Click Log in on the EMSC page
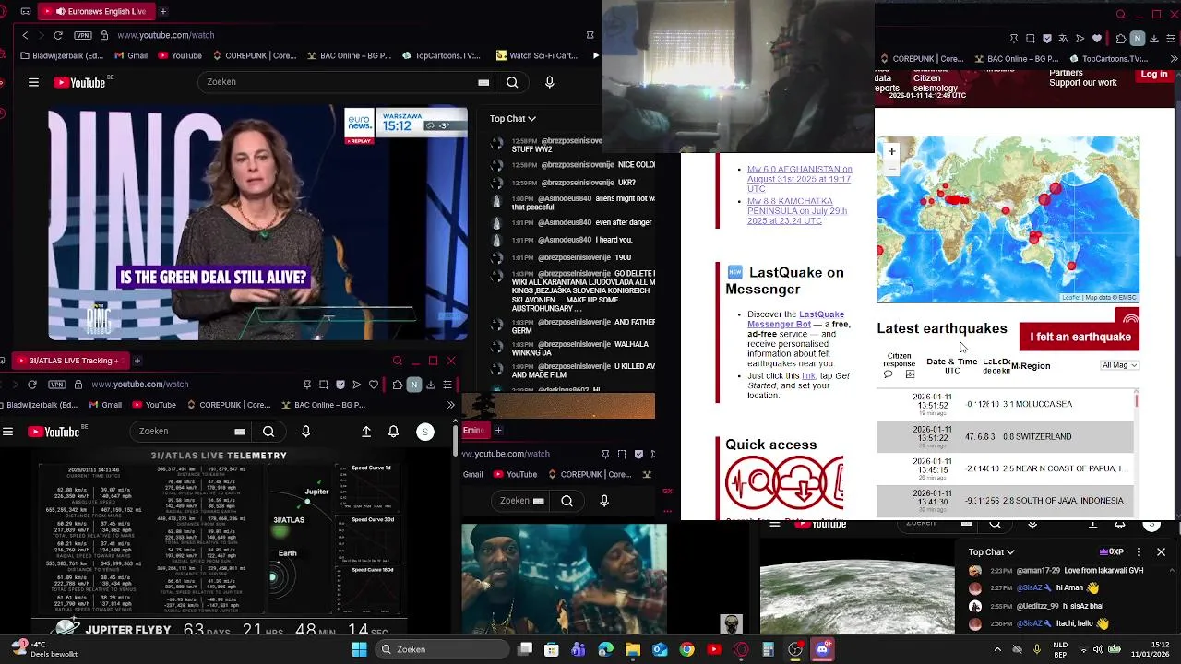Viewport: 1181px width, 664px height. 1153,75
